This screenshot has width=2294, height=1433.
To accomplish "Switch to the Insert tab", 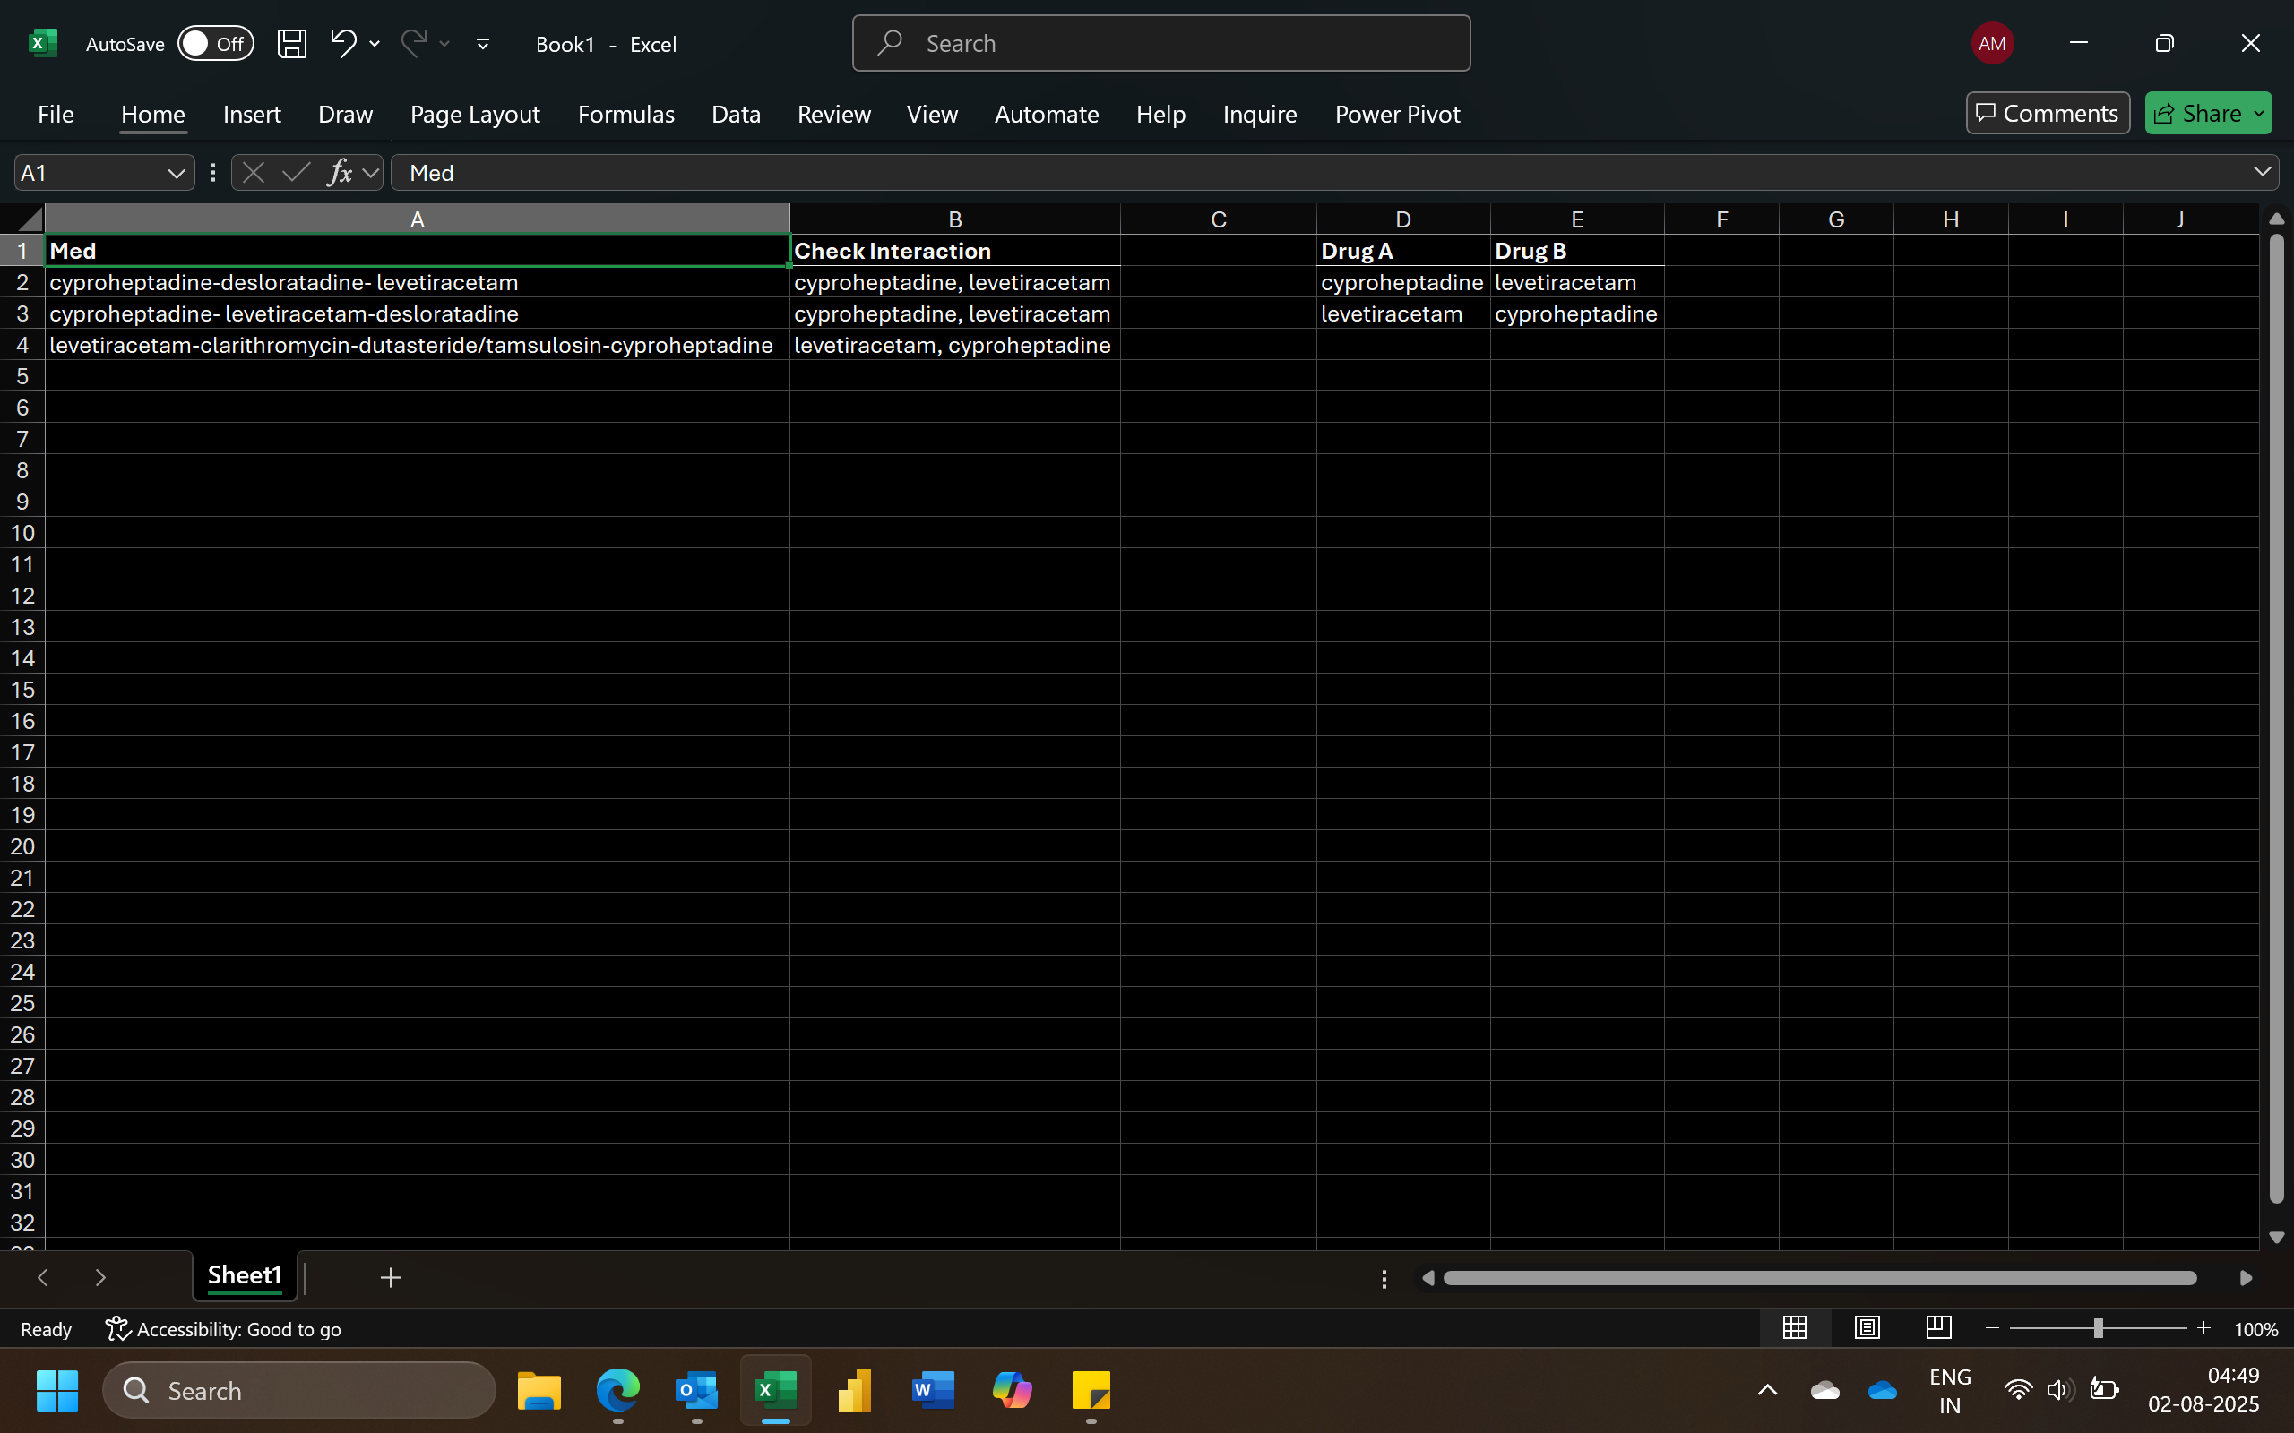I will [252, 114].
